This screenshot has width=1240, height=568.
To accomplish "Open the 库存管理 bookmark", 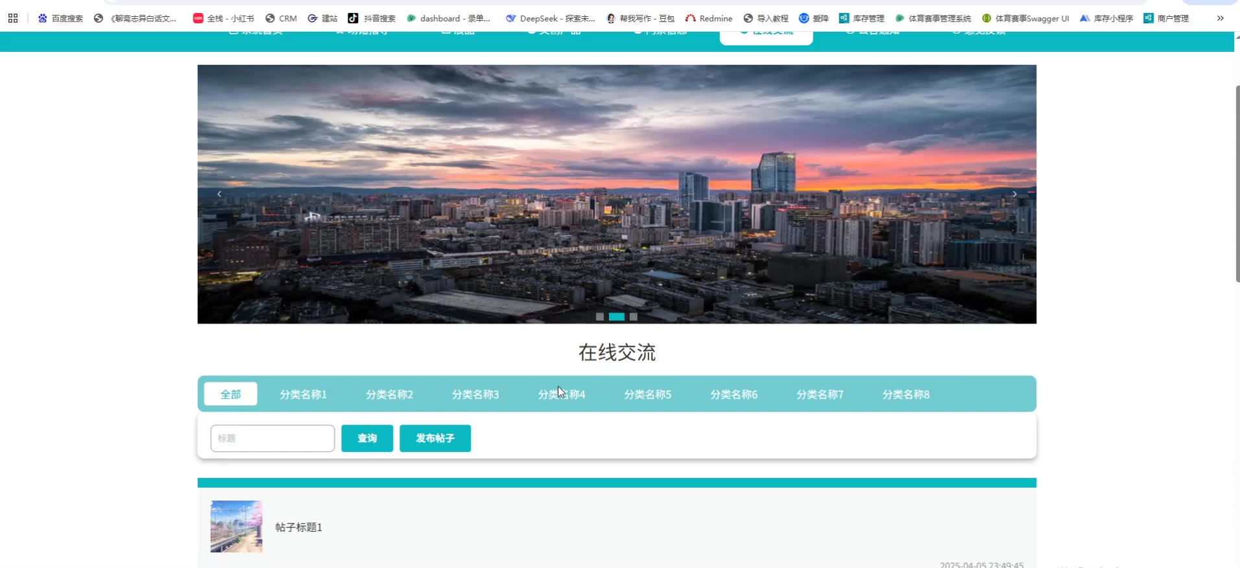I will click(x=862, y=18).
